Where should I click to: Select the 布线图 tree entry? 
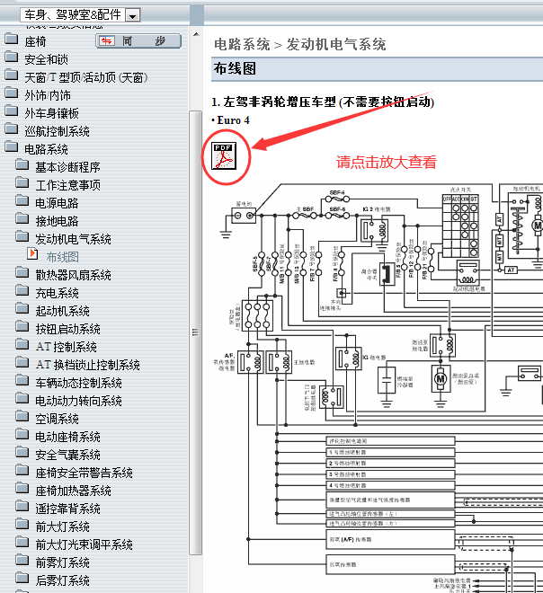point(62,257)
